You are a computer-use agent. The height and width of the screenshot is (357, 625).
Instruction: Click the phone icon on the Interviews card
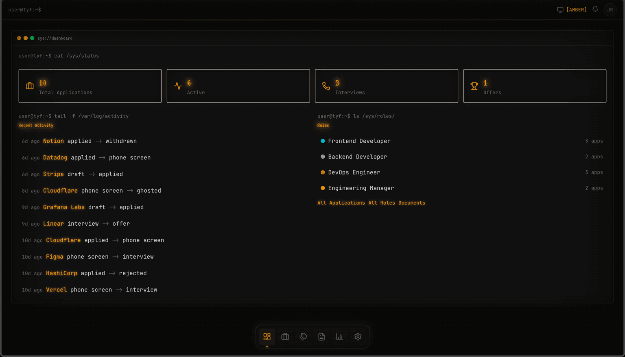[x=326, y=86]
